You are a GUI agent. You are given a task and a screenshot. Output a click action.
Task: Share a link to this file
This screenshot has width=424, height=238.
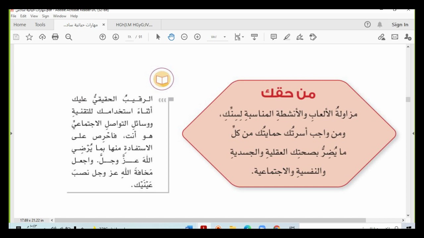pos(381,37)
